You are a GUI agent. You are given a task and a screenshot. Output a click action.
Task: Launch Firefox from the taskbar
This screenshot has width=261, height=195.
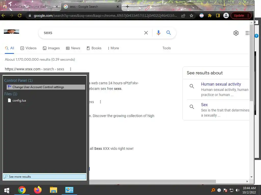(38, 190)
